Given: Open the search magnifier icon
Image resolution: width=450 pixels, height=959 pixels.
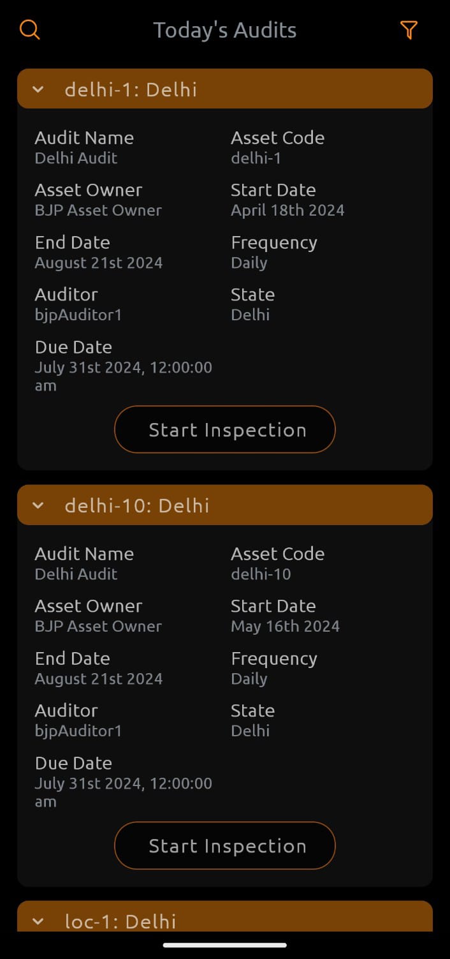Looking at the screenshot, I should coord(30,30).
